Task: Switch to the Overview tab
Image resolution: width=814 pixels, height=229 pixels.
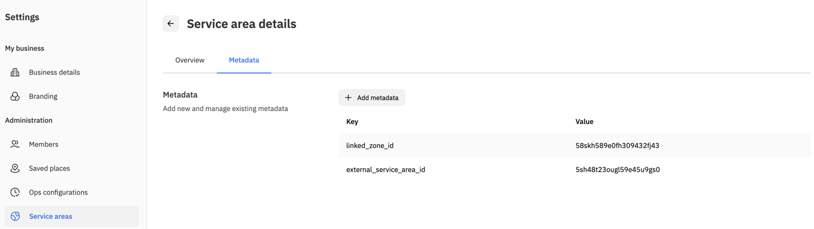Action: click(x=189, y=60)
